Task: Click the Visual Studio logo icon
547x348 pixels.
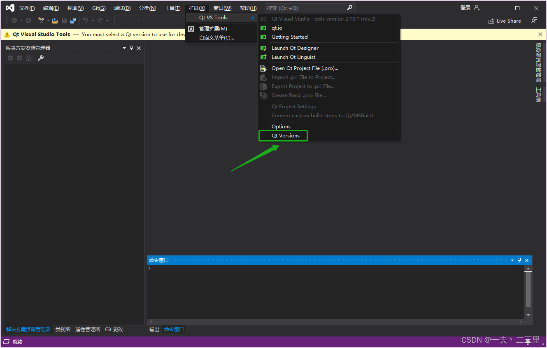Action: coord(10,8)
